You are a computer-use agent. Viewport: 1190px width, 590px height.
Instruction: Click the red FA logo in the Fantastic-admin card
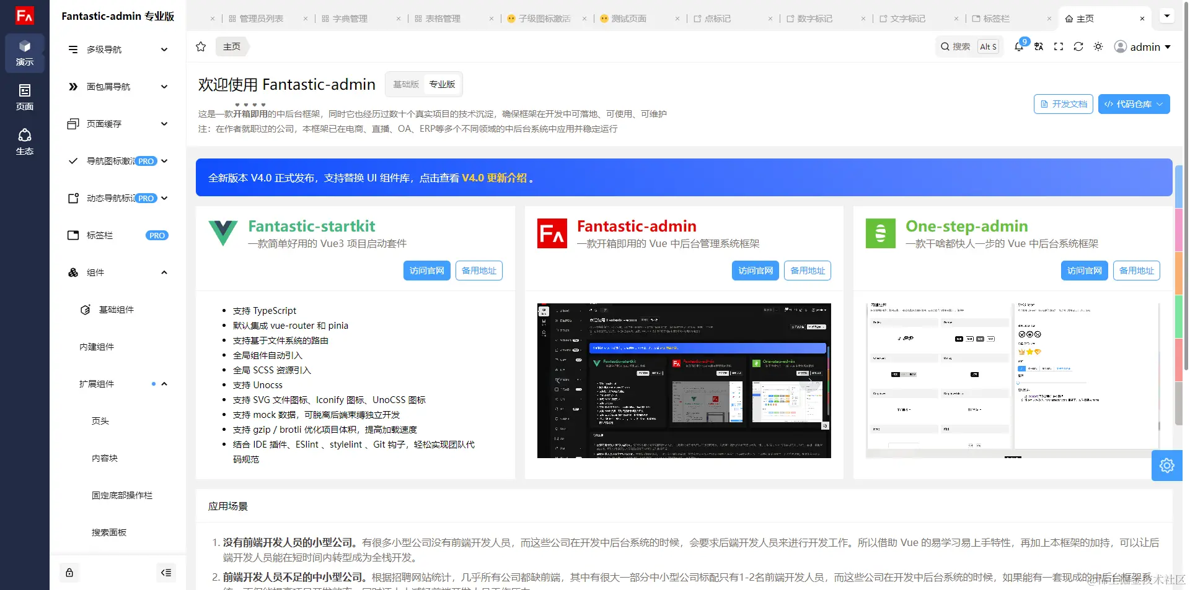click(x=552, y=233)
